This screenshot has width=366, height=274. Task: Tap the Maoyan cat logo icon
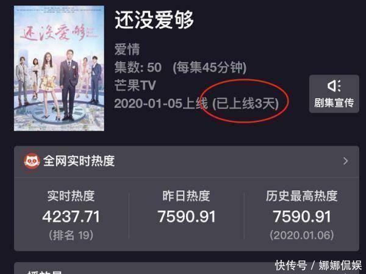coord(32,160)
